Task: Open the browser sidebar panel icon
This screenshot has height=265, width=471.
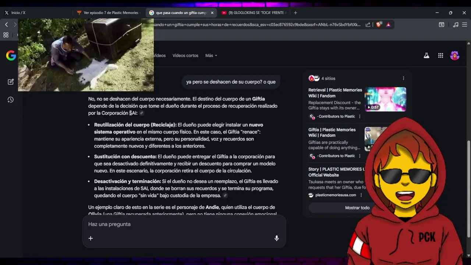Action: click(441, 25)
